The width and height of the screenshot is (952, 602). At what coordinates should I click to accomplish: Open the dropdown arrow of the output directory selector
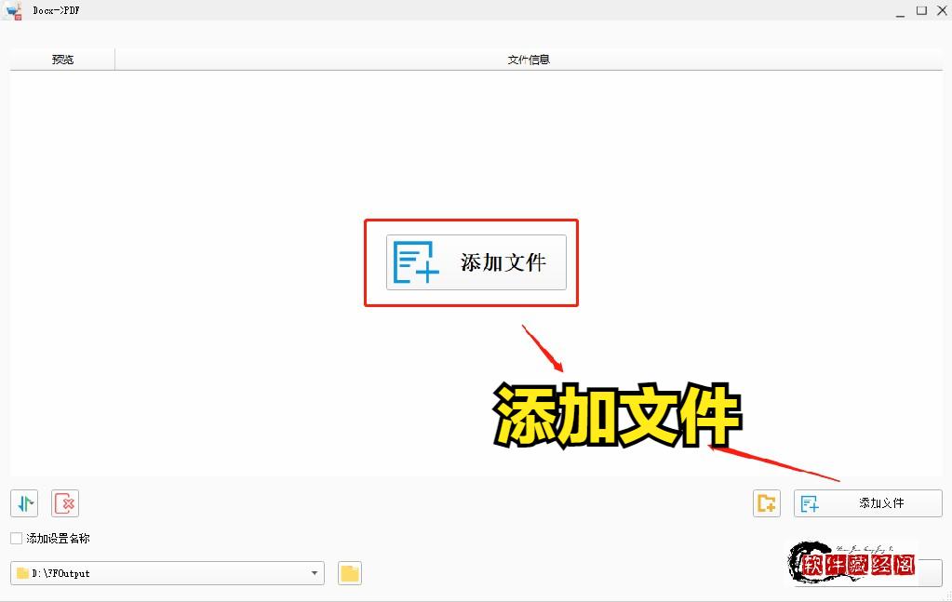point(315,573)
